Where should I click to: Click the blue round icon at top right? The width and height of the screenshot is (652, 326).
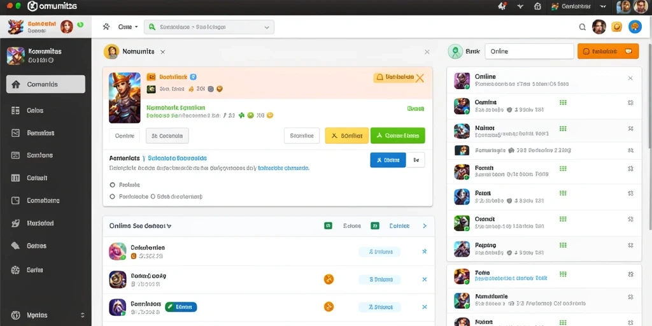635,27
